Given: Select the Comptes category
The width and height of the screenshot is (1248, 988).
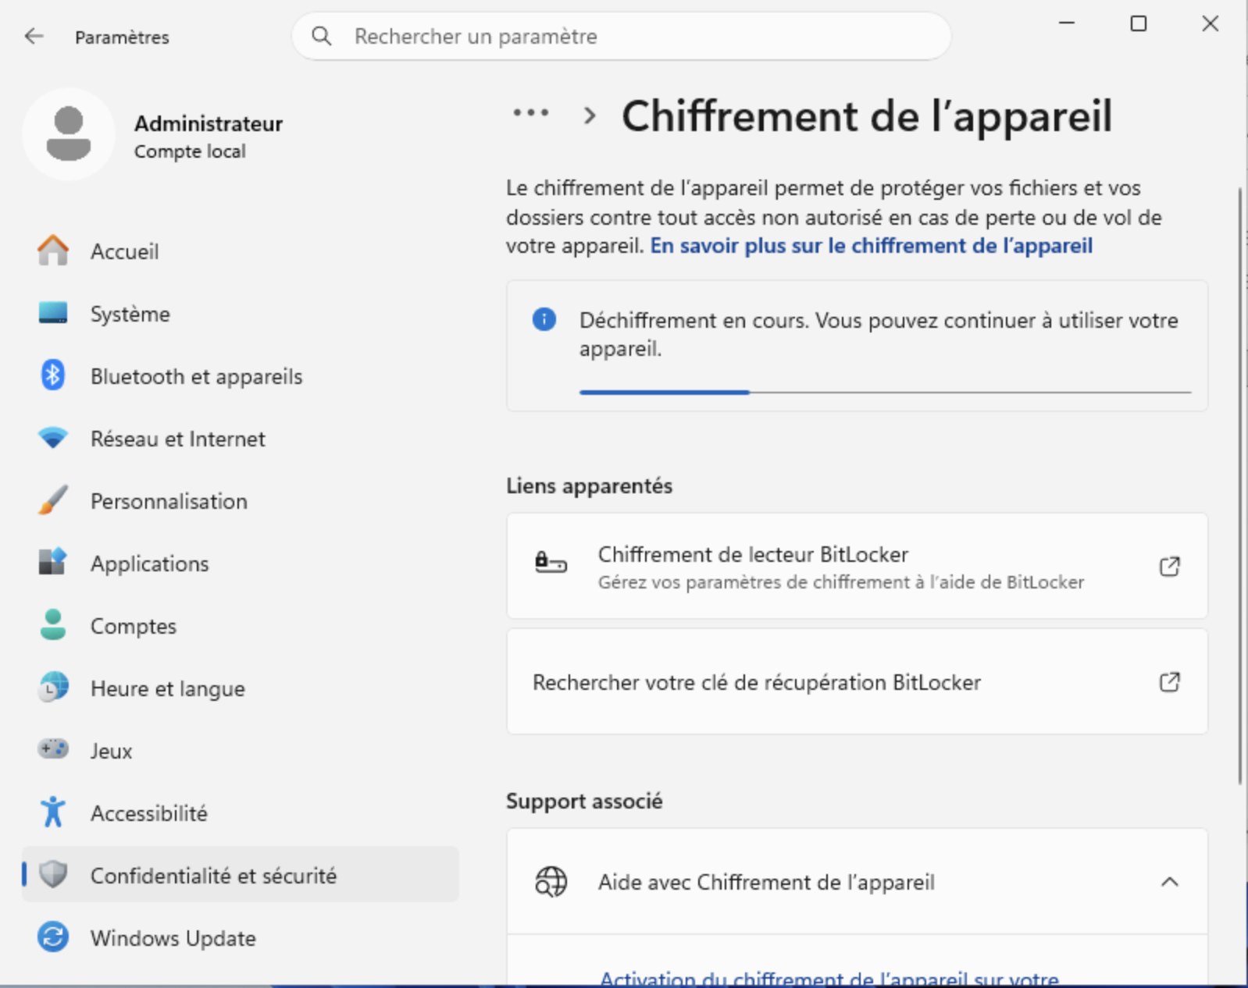Looking at the screenshot, I should [x=241, y=626].
